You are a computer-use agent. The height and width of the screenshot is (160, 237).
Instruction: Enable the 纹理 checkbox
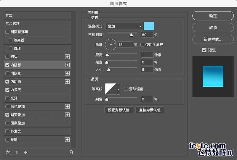pos(10,49)
